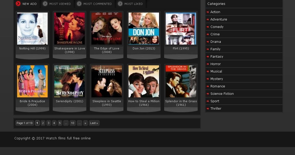Browse the Thriller category
The image size is (295, 155).
click(x=216, y=108)
